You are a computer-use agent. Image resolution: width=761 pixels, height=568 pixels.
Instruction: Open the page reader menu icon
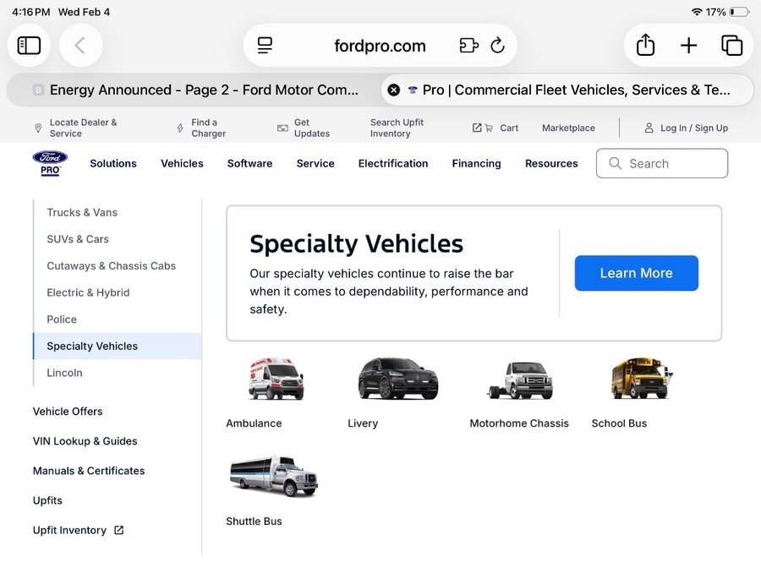[x=265, y=46]
